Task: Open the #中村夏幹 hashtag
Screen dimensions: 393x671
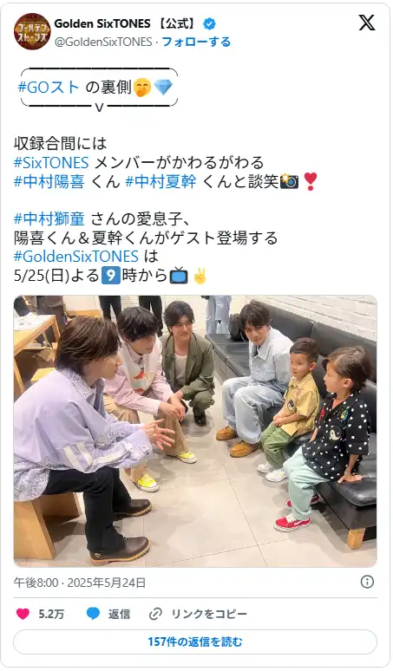Action: tap(161, 181)
